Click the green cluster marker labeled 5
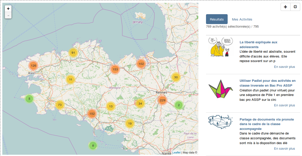This screenshot has width=302, height=156. [x=29, y=99]
